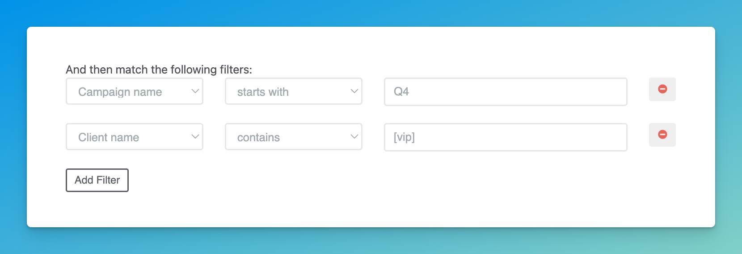Click the chevron beside "contains"
Viewport: 742px width, 254px height.
coord(354,137)
